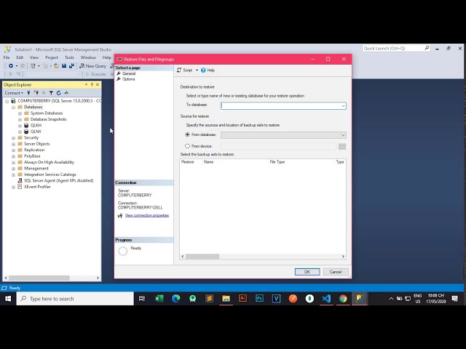Click the Disconnect icon in Object Explorer
466x349 pixels.
pos(36,93)
